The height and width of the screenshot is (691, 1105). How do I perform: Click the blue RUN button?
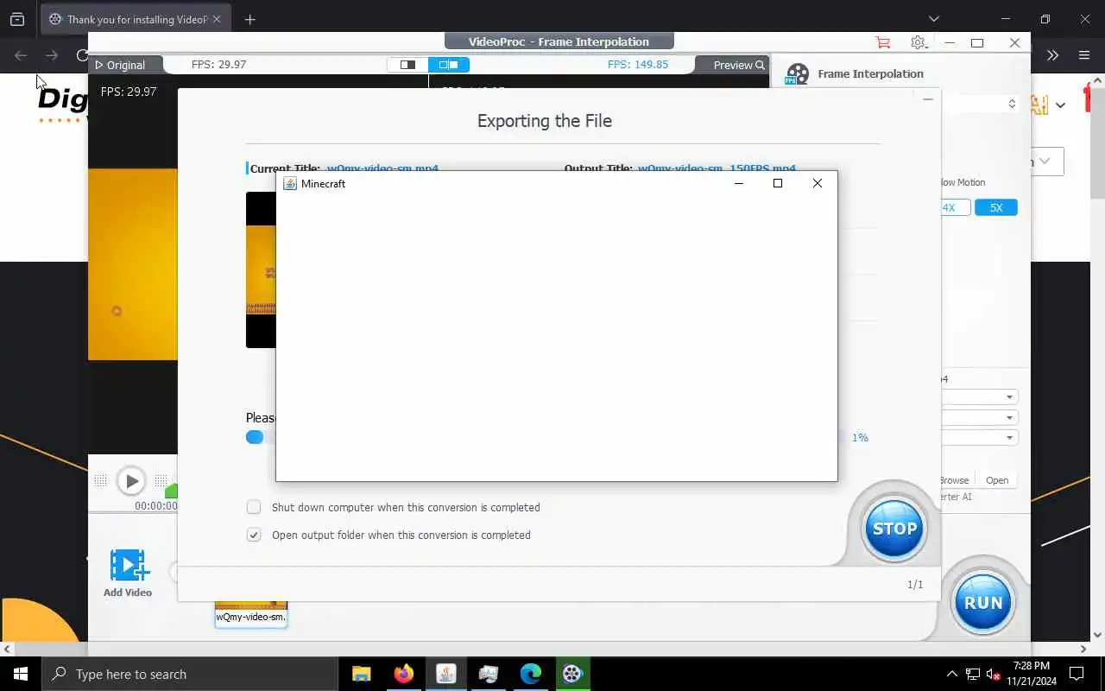(982, 602)
